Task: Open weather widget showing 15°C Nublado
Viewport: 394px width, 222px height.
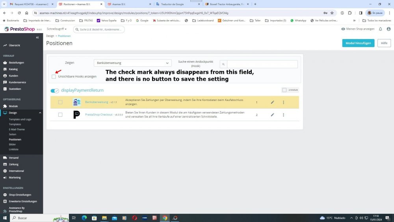Action: 333,218
